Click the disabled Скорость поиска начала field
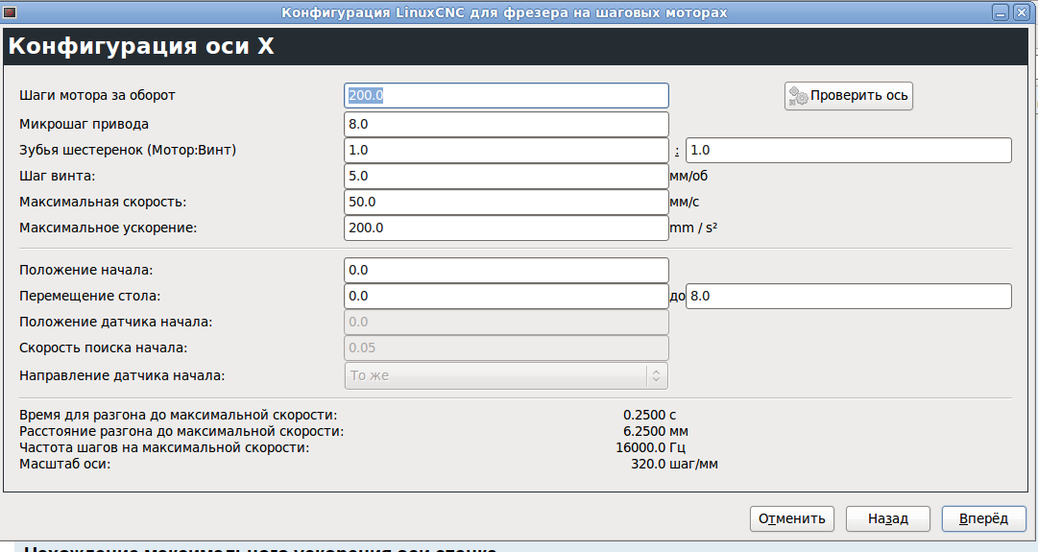The height and width of the screenshot is (552, 1038). pyautogui.click(x=506, y=348)
